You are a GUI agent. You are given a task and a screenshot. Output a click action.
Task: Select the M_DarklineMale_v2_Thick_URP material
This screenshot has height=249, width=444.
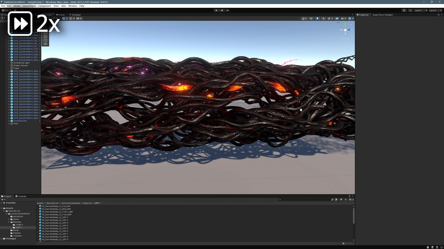point(57,212)
